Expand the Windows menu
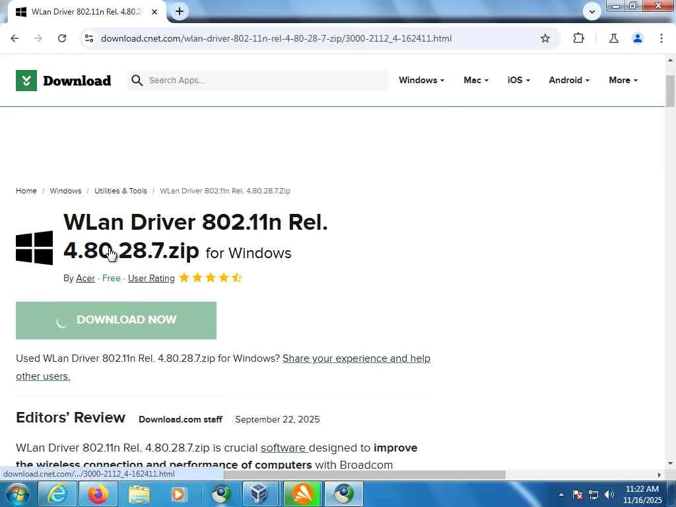Screen dimensions: 676x507 421,80
